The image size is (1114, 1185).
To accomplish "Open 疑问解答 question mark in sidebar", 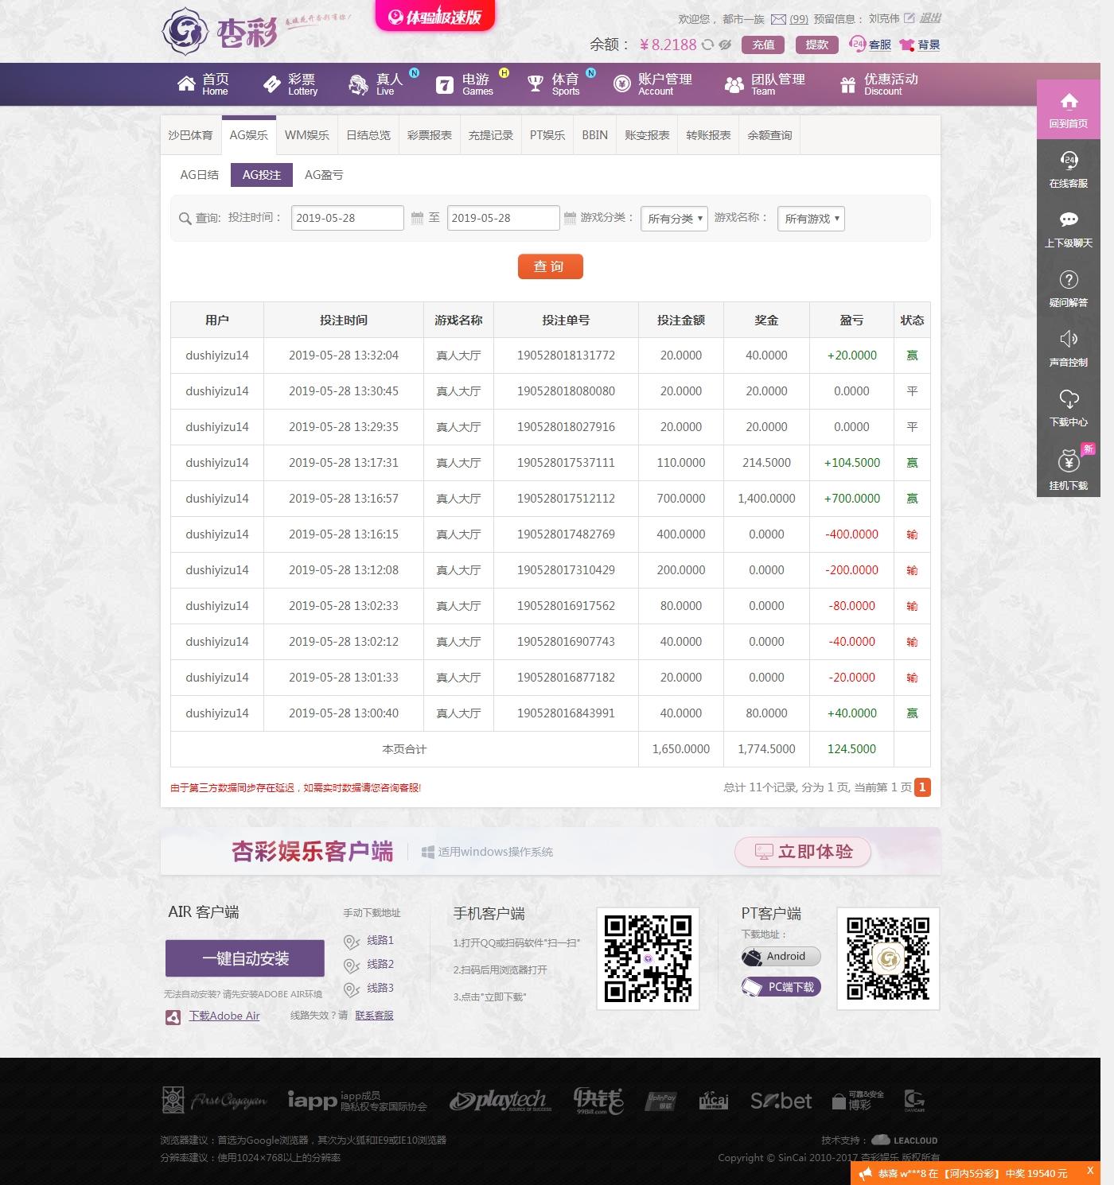I will tap(1069, 288).
